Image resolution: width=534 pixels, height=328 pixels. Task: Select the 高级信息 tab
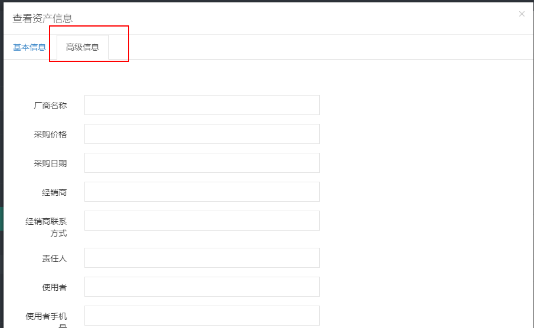tap(83, 47)
